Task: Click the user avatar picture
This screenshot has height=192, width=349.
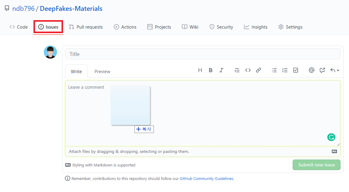Action: pos(50,52)
